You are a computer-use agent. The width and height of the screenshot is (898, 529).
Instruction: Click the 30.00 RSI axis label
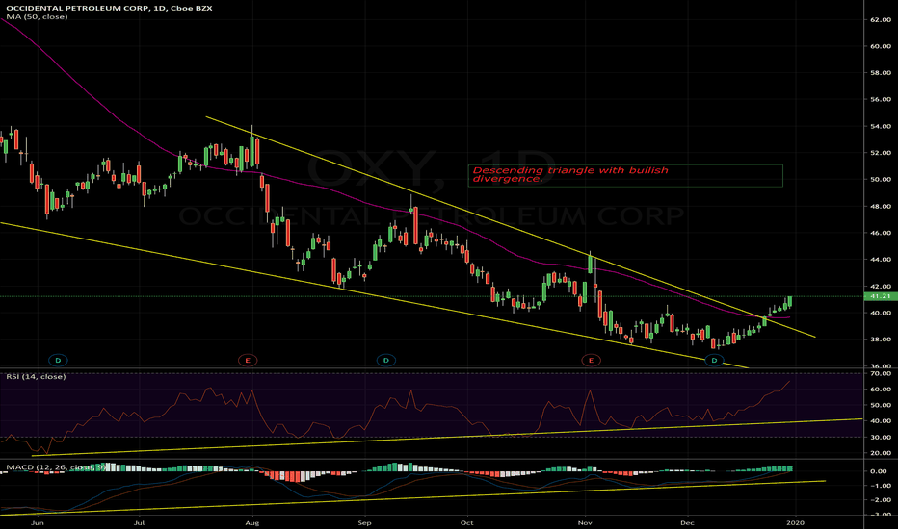pos(881,437)
